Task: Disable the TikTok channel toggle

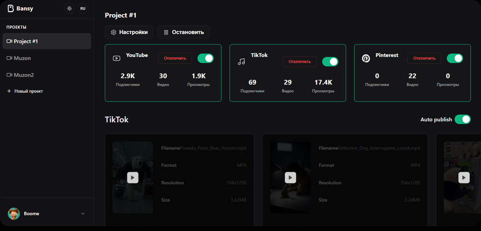Action: [330, 62]
